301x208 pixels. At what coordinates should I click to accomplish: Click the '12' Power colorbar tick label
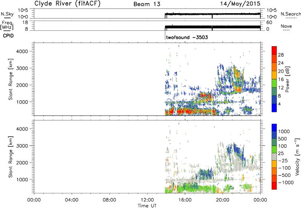281,88
